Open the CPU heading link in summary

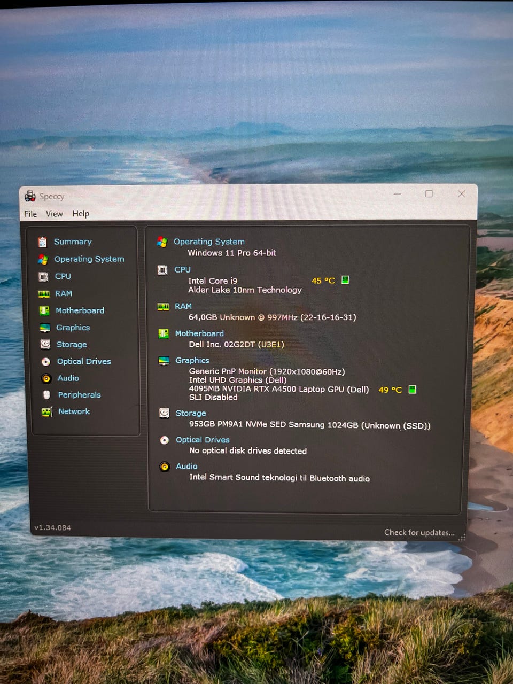tap(182, 269)
